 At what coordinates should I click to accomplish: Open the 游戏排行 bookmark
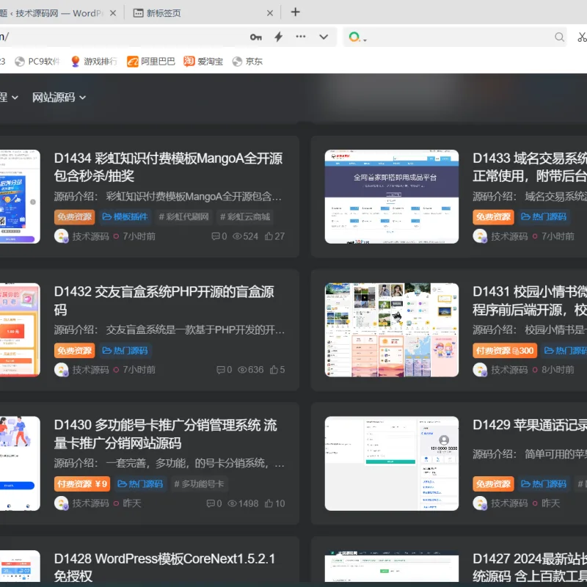coord(94,62)
